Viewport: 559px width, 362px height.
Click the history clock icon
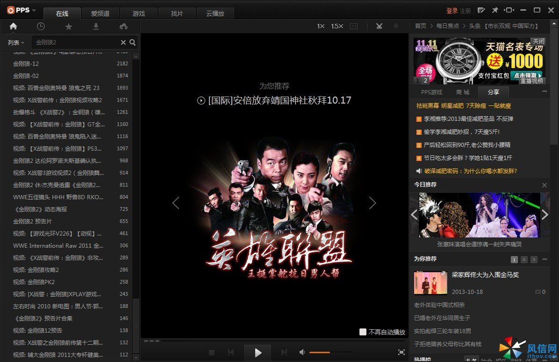pyautogui.click(x=41, y=26)
